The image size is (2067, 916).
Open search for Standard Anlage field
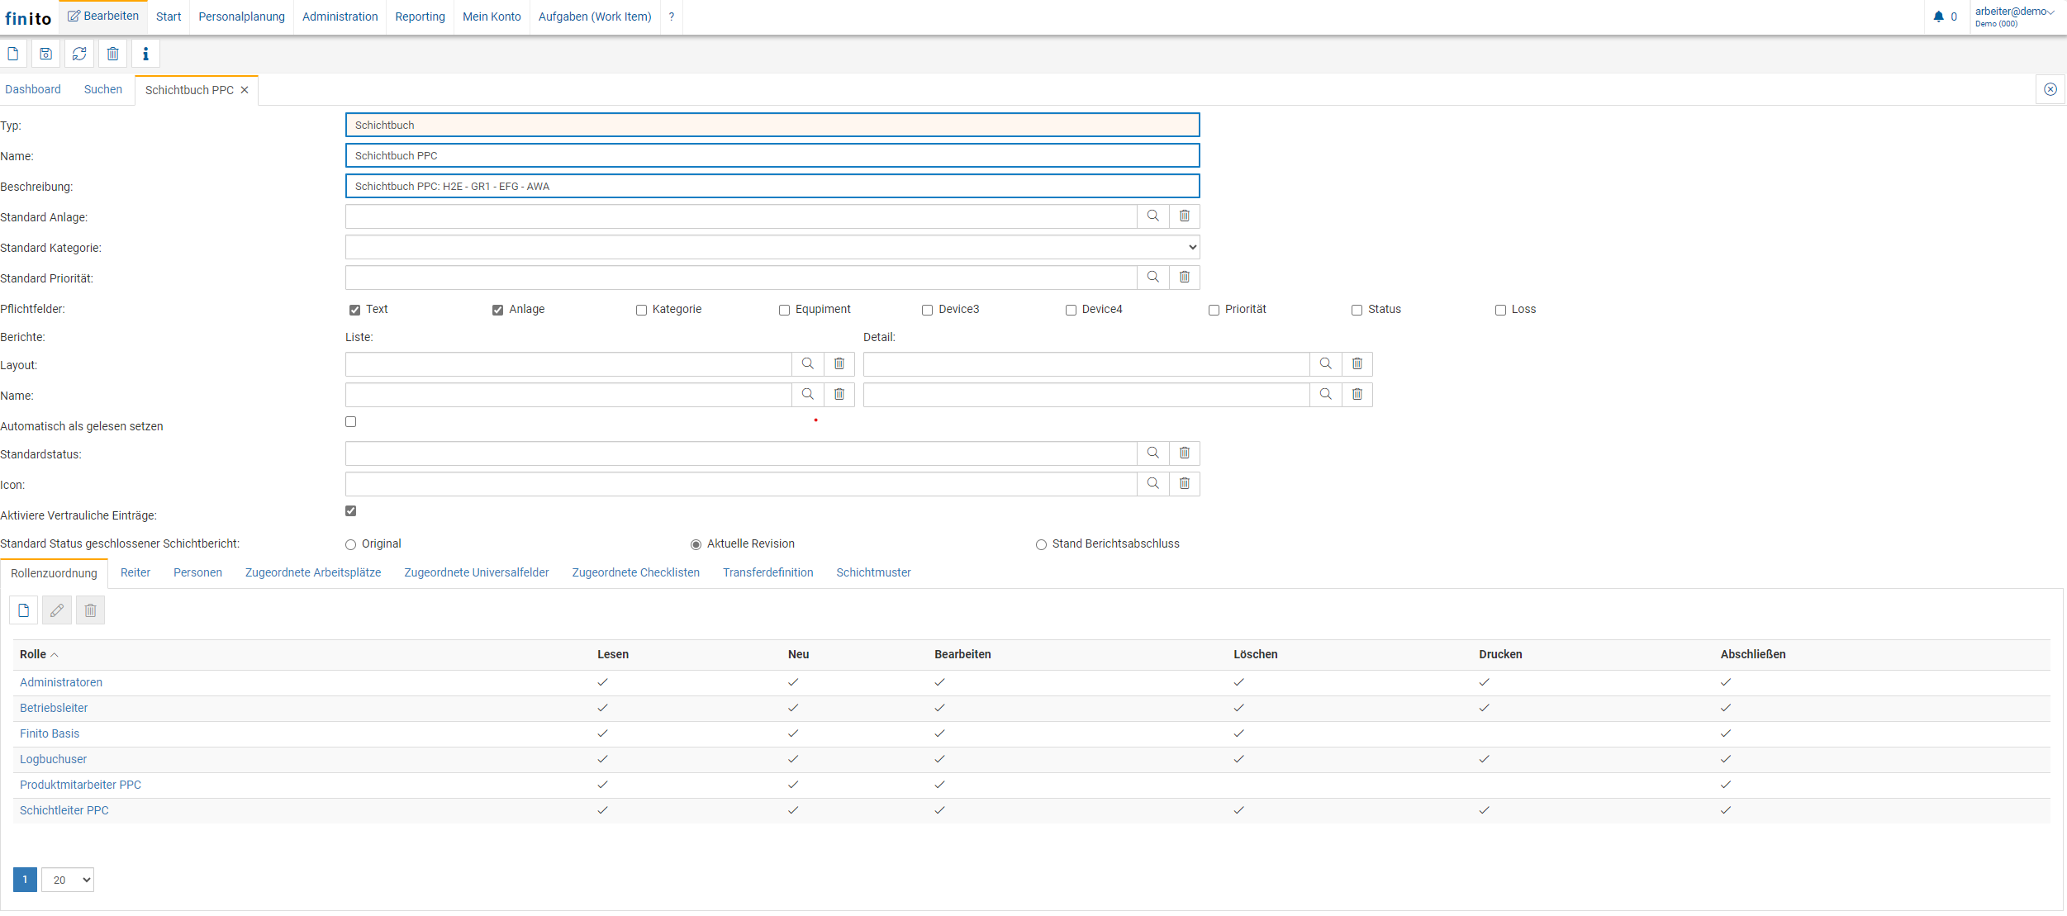1152,216
